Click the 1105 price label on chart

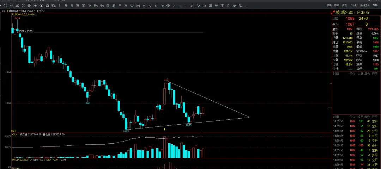click(87, 103)
